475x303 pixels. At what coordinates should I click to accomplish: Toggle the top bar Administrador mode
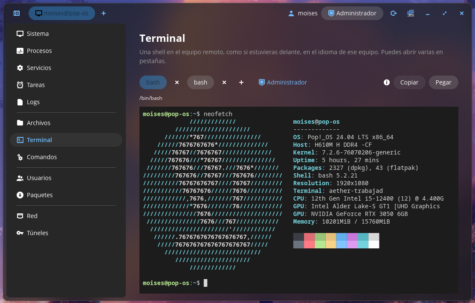click(352, 13)
